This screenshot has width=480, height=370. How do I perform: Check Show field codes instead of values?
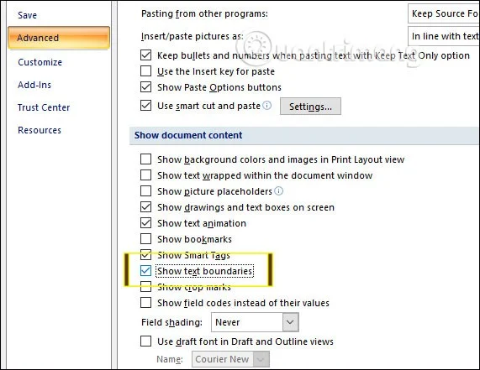(145, 303)
